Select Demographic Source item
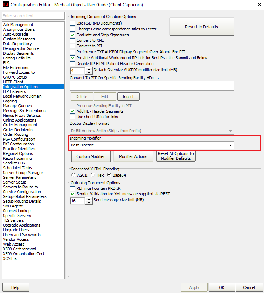 click(21, 48)
